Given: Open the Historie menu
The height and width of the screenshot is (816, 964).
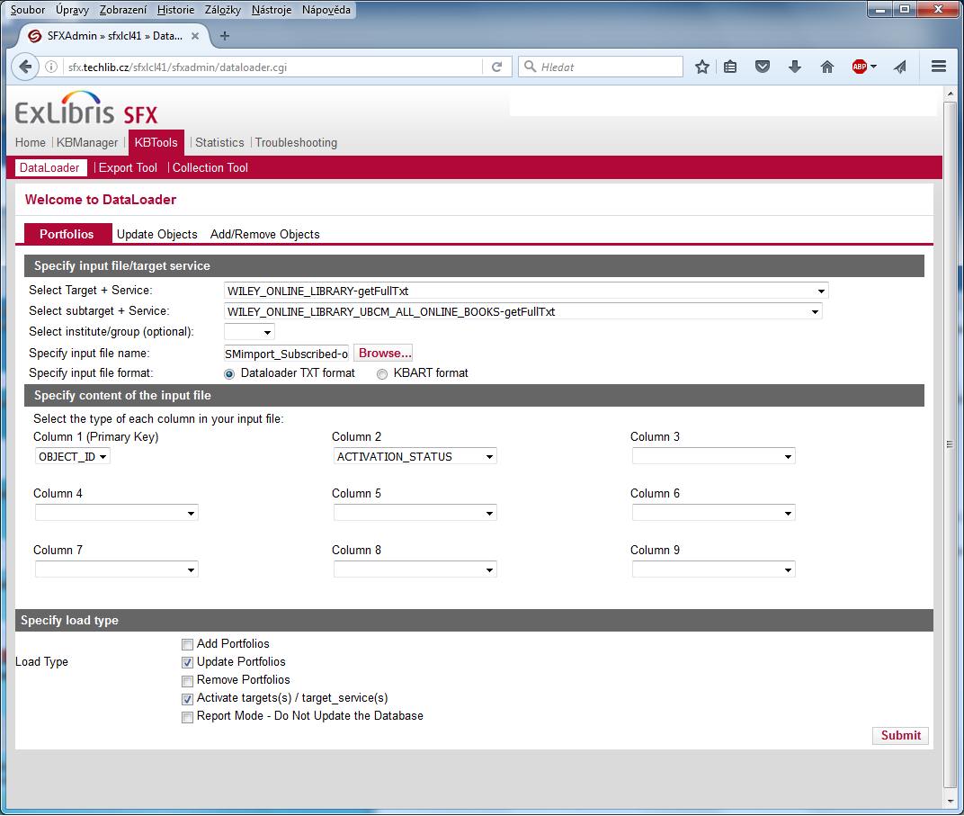Looking at the screenshot, I should (176, 10).
